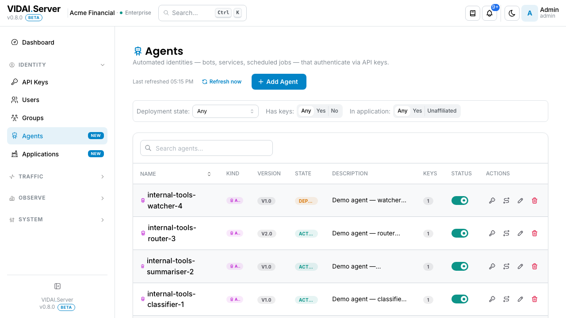Expand the TRAFFIC sidebar section
566x318 pixels.
pos(57,177)
